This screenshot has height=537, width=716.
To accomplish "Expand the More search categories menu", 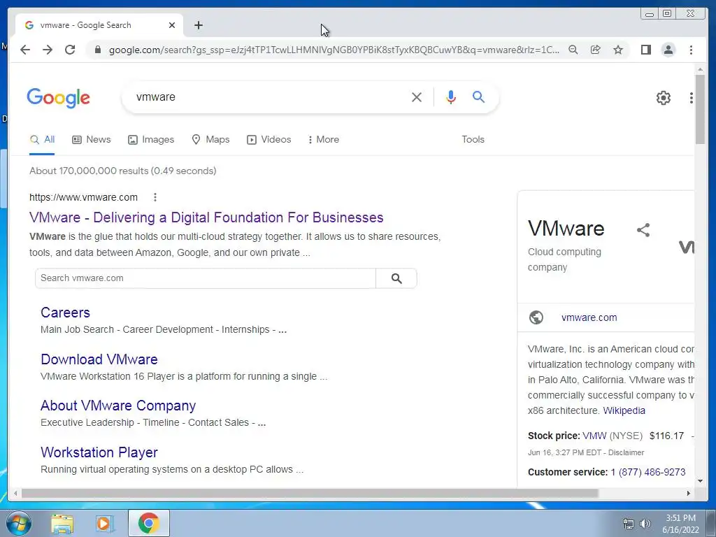I will [323, 140].
